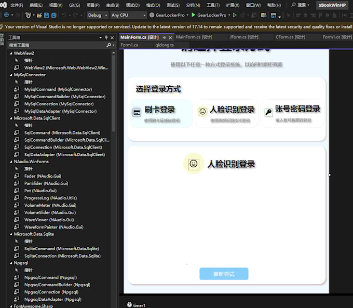Click the key icon beside 账号密码登录

[x=268, y=112]
